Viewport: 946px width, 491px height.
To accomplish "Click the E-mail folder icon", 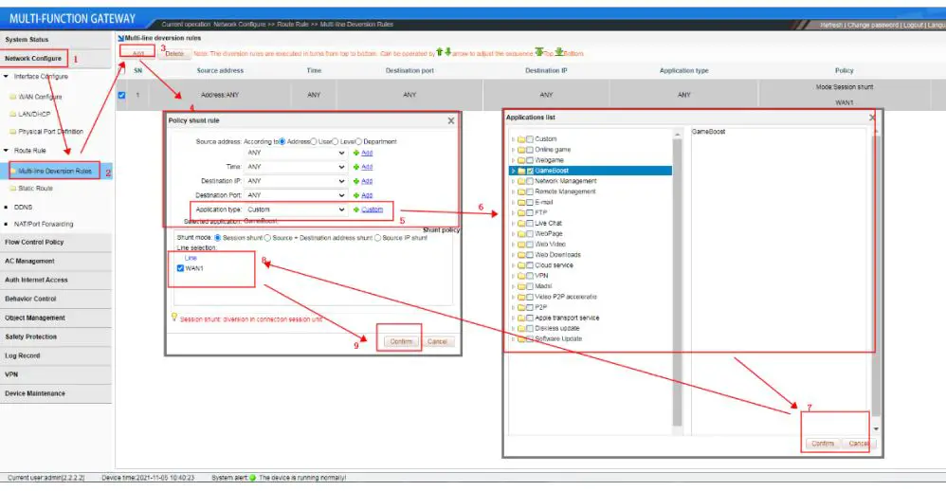I will click(521, 202).
